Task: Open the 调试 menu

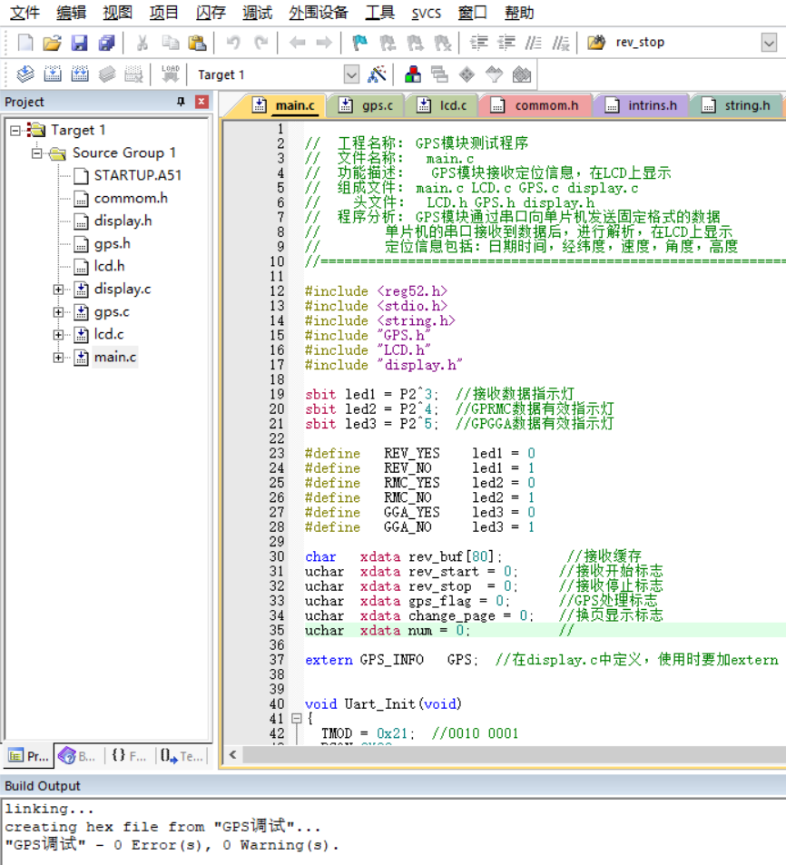Action: (257, 12)
